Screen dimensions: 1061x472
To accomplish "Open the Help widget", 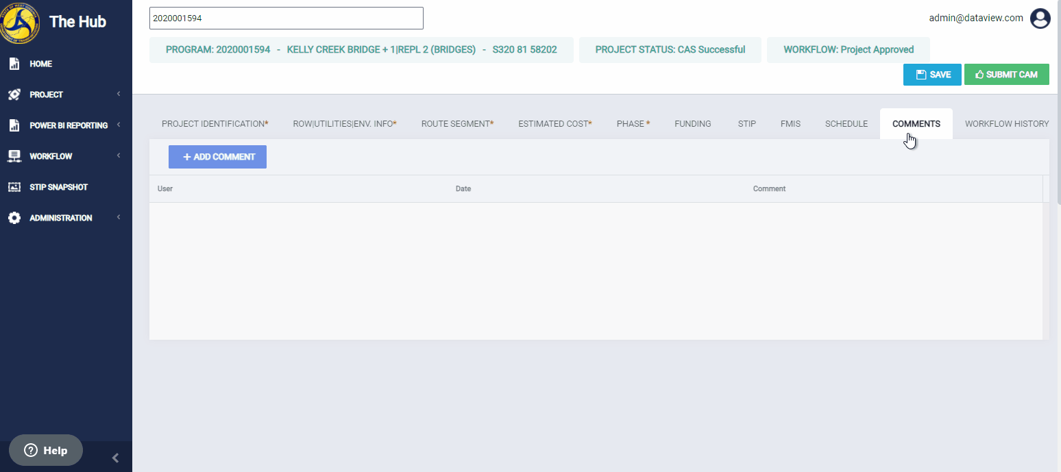I will point(46,450).
